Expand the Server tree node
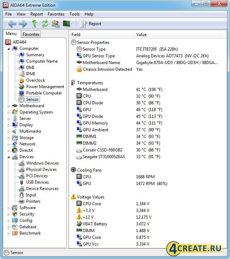 (x=8, y=119)
